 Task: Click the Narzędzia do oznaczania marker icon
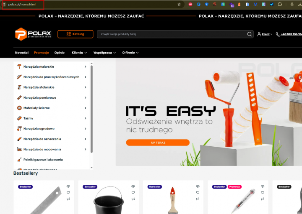[19, 139]
